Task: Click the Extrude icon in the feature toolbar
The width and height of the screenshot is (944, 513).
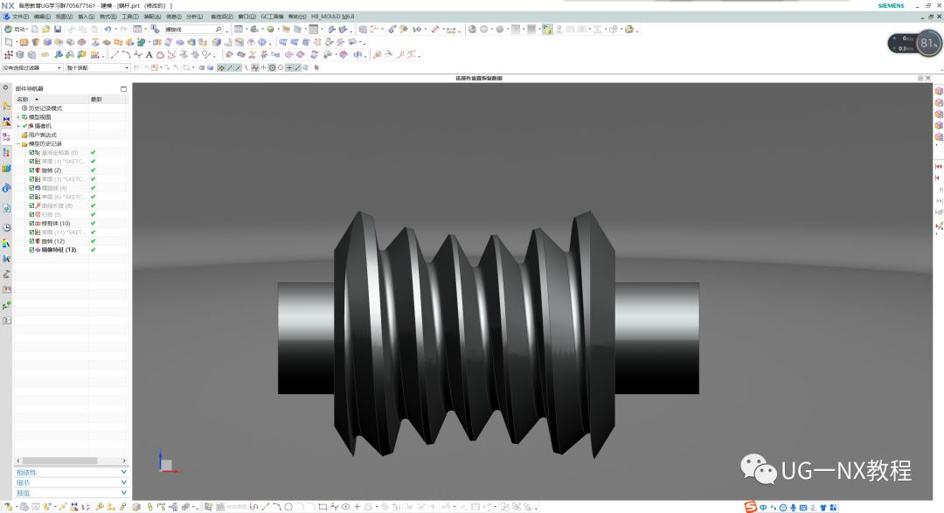Action: 24,42
